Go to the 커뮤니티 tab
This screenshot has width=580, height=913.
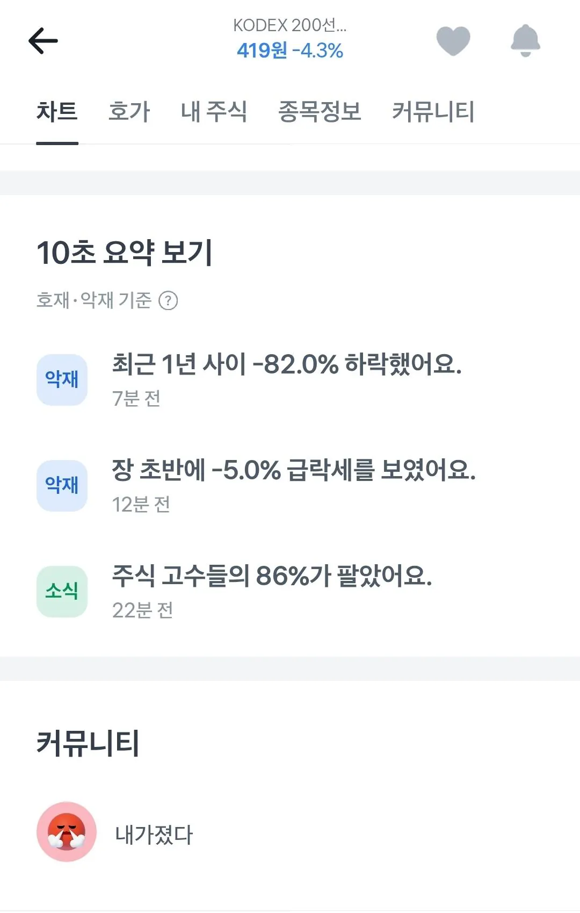point(433,112)
